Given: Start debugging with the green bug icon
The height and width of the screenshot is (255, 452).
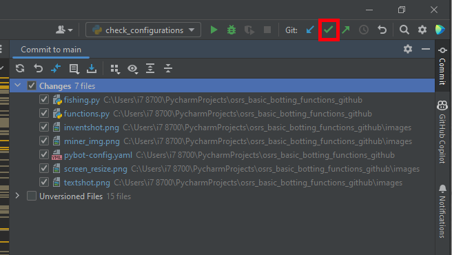Looking at the screenshot, I should click(x=232, y=30).
